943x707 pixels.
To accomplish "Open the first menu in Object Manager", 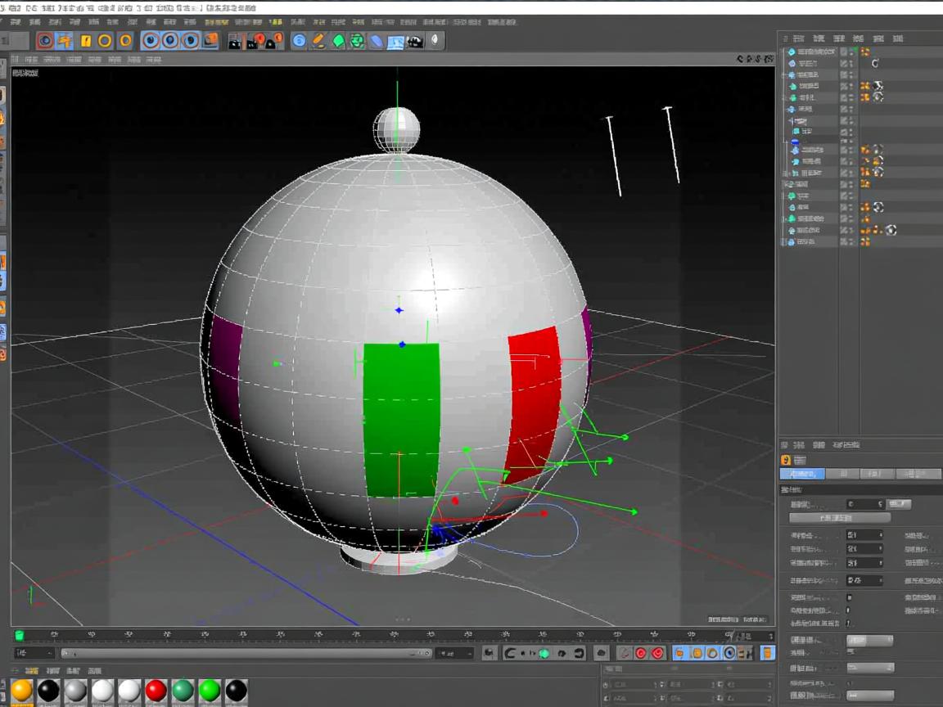I will tap(798, 38).
